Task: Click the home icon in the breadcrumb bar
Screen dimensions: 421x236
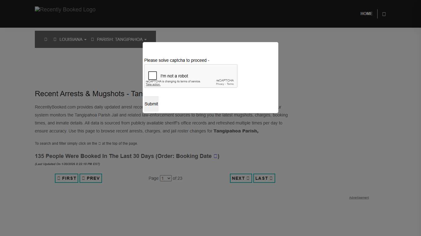Action: click(x=46, y=39)
